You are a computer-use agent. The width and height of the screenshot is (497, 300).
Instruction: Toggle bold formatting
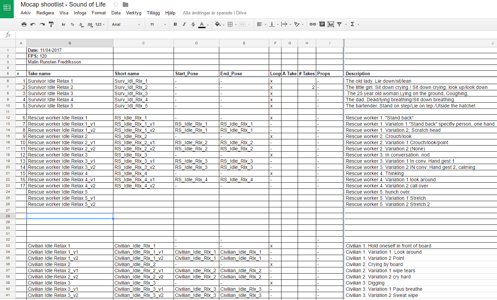(x=175, y=24)
